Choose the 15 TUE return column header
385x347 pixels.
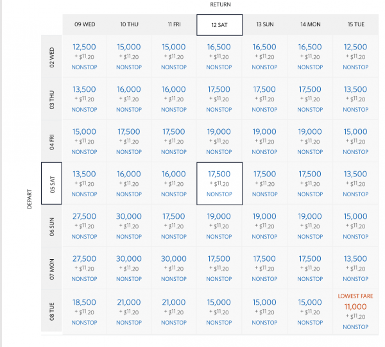[355, 24]
